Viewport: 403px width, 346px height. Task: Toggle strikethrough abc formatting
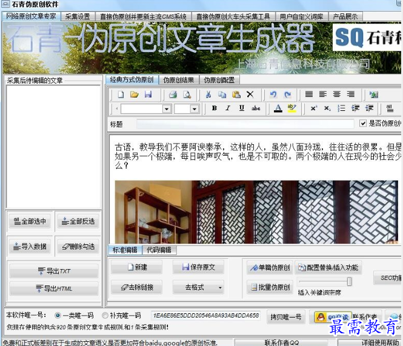tap(256, 108)
